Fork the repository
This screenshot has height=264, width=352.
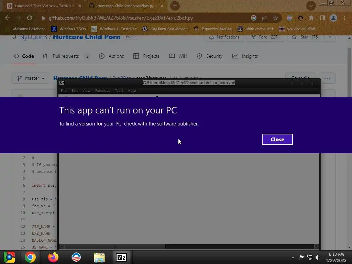(x=265, y=37)
